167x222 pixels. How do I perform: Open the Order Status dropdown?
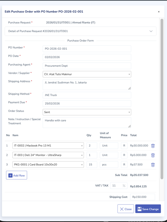point(87,112)
